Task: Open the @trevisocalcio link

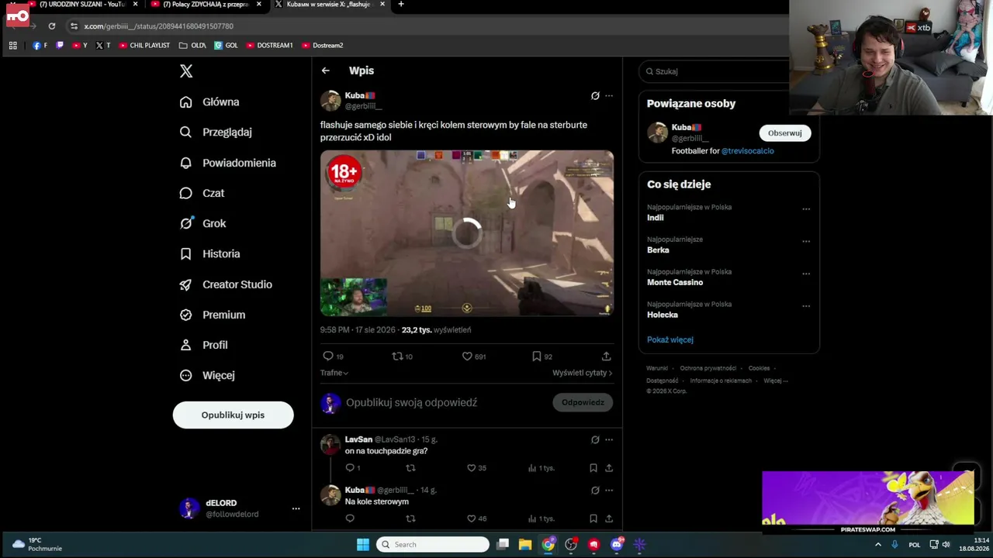Action: (748, 150)
